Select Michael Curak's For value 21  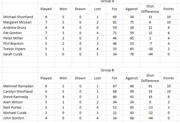point(114,113)
